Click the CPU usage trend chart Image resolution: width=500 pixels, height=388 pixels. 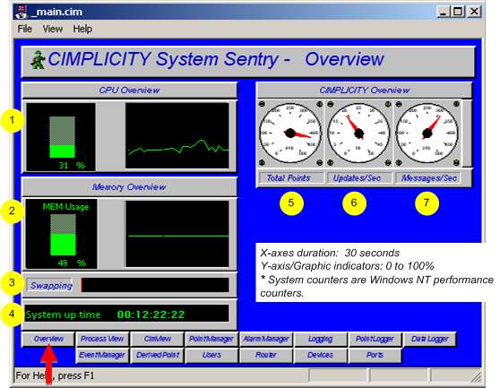[x=177, y=135]
